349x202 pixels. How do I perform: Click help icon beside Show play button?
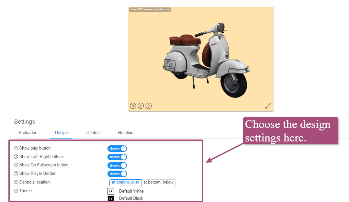point(16,148)
